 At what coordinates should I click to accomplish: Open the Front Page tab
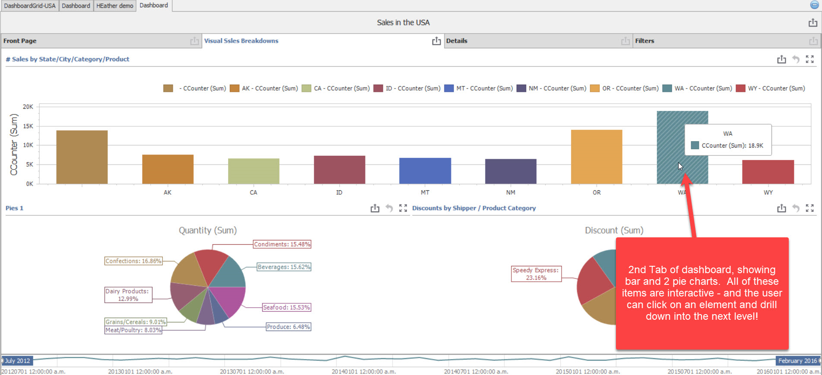tap(20, 41)
